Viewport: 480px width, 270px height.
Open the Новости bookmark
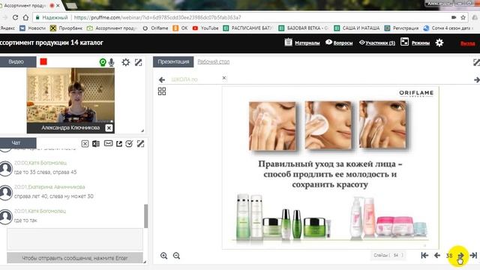click(x=32, y=28)
